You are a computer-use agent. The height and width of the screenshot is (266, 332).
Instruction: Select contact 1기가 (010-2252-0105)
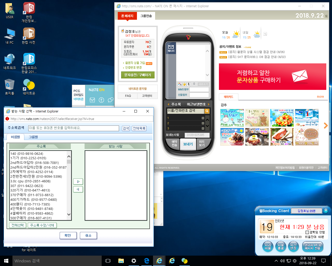pos(28,158)
